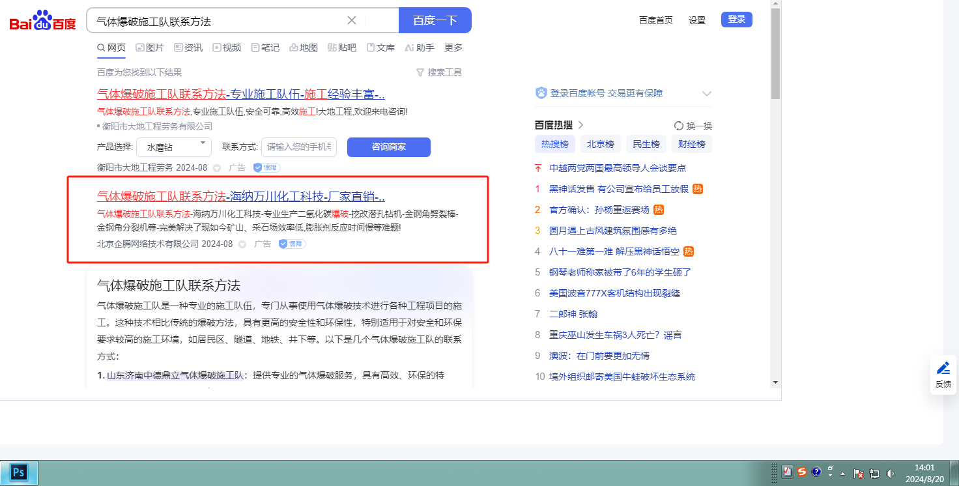
Task: Switch to the 地图 tab
Action: coord(304,48)
